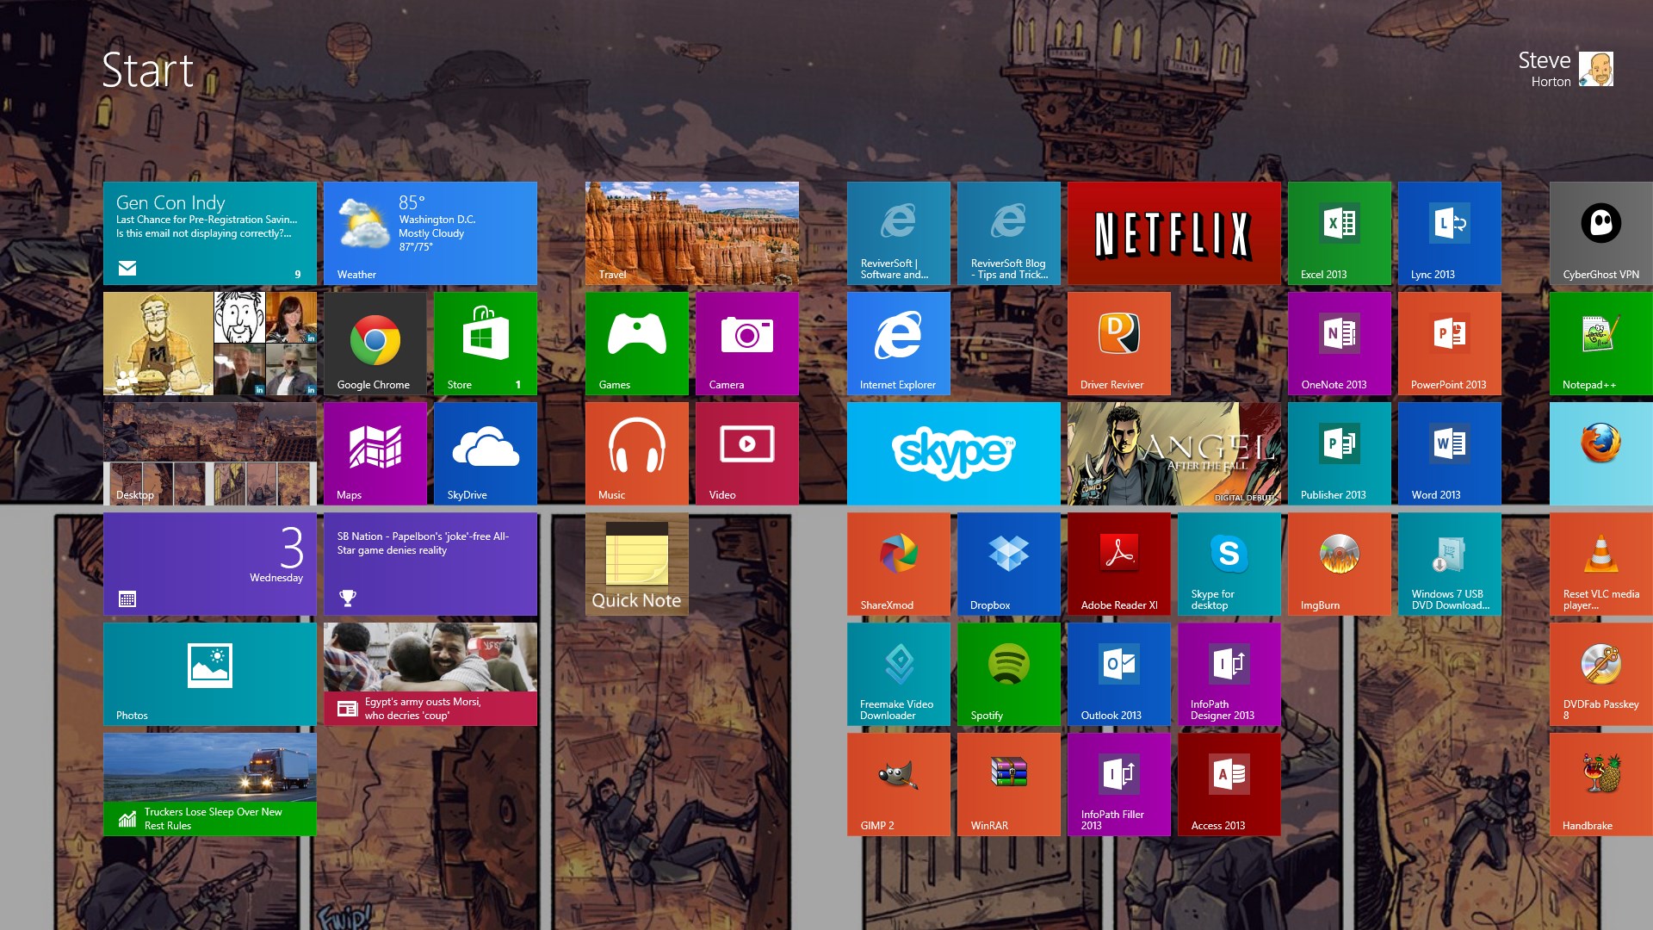Start the Camera app
The image size is (1653, 930).
tap(746, 343)
